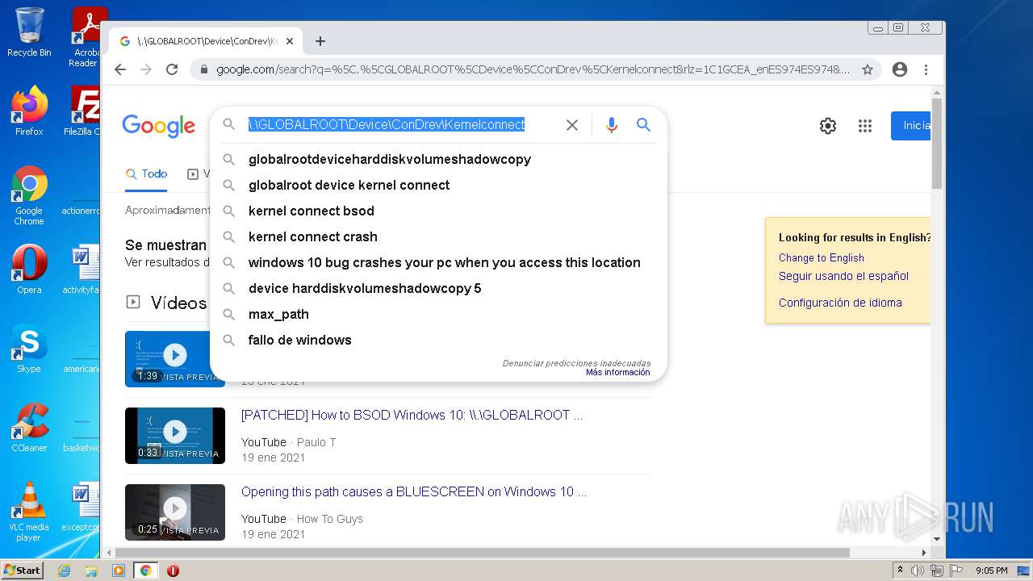Open Firefox desktop icon
This screenshot has height=581, width=1033.
coord(29,111)
